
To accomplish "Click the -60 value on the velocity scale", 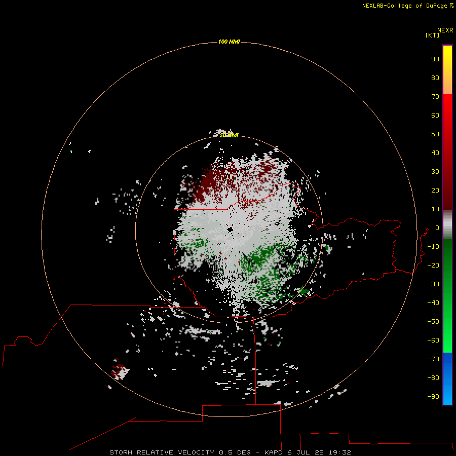I will pos(433,340).
